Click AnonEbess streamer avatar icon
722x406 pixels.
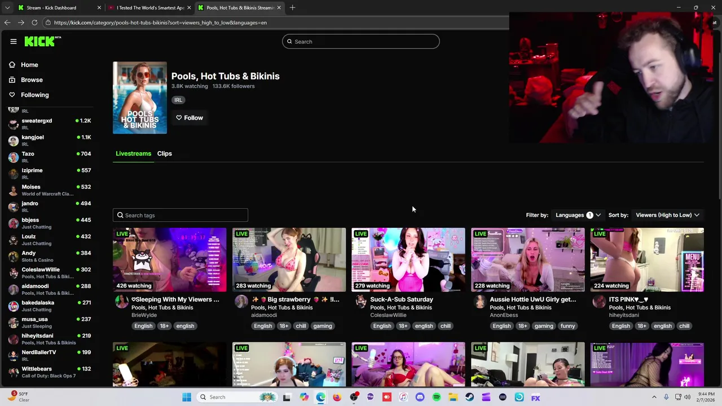click(x=480, y=302)
